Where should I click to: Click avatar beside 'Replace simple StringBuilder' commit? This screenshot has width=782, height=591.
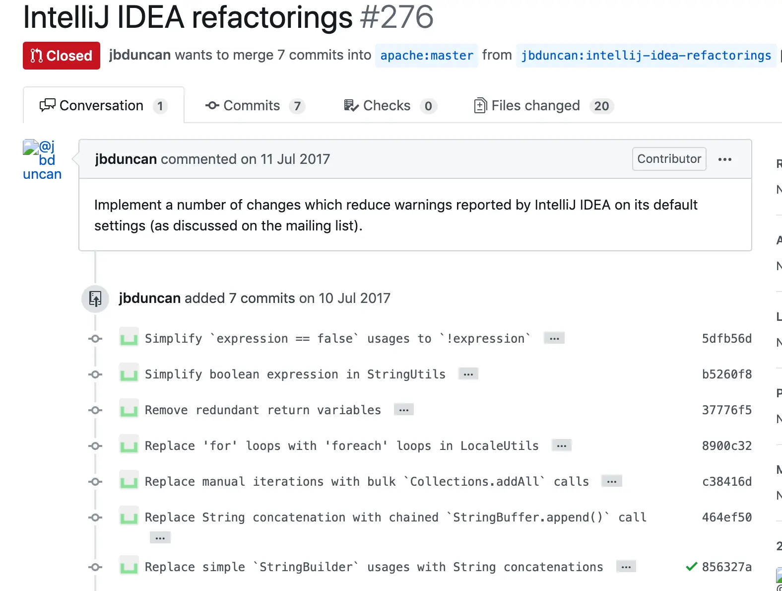coord(129,567)
